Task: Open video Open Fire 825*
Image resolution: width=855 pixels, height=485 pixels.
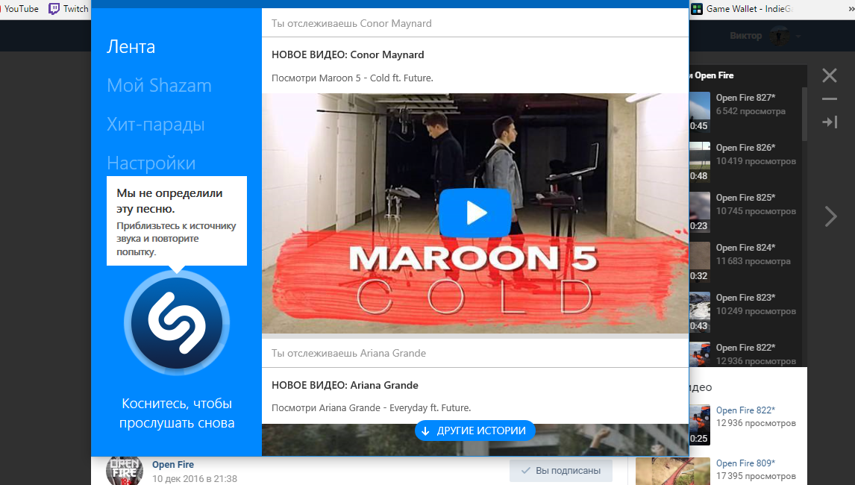Action: pos(745,198)
